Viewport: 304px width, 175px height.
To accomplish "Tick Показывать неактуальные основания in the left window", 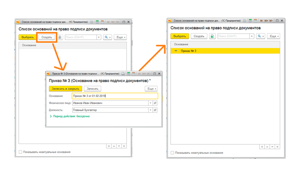I will (20, 152).
